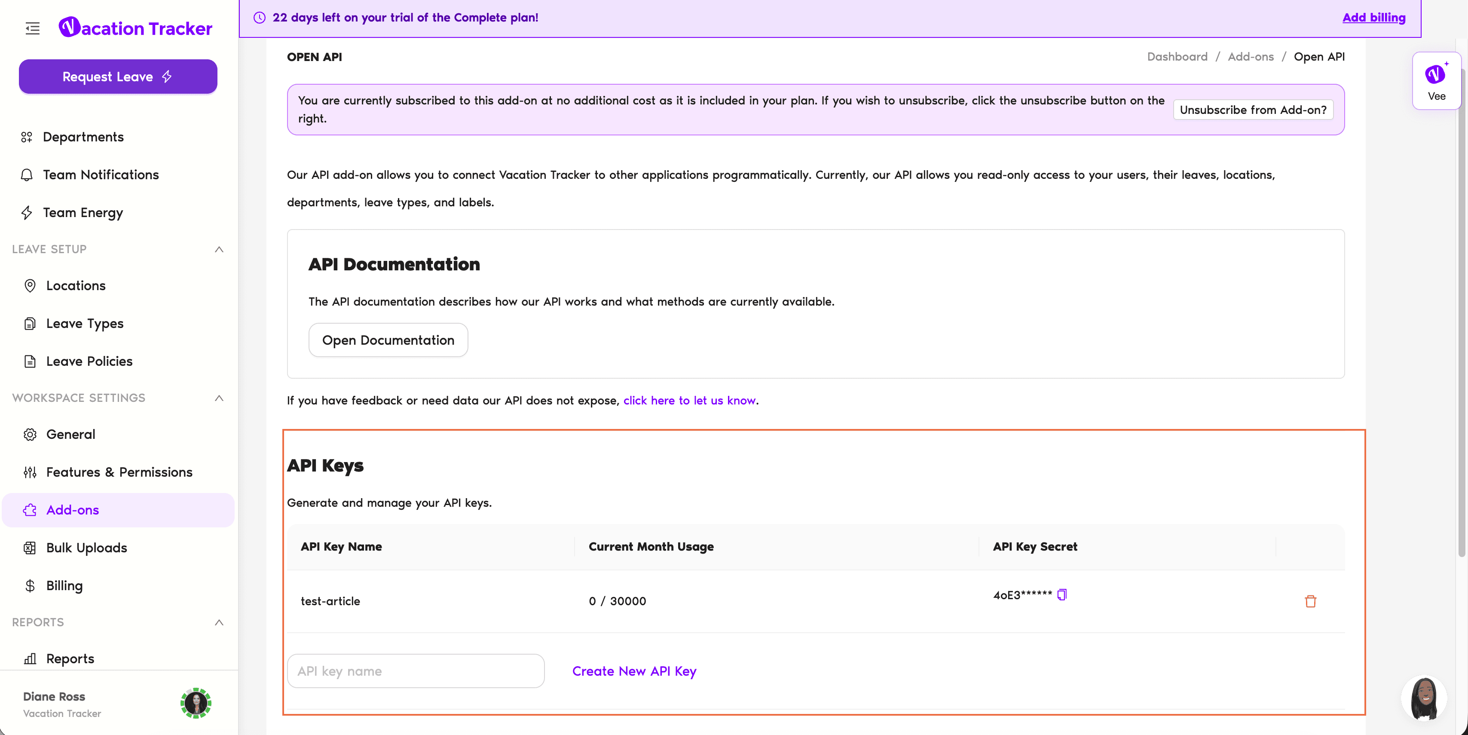The height and width of the screenshot is (735, 1468).
Task: Copy the 4oE3 API key secret
Action: click(x=1061, y=595)
